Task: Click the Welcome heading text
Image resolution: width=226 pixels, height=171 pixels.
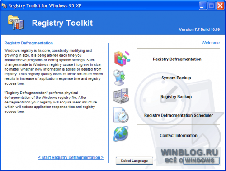Action: pyautogui.click(x=211, y=43)
